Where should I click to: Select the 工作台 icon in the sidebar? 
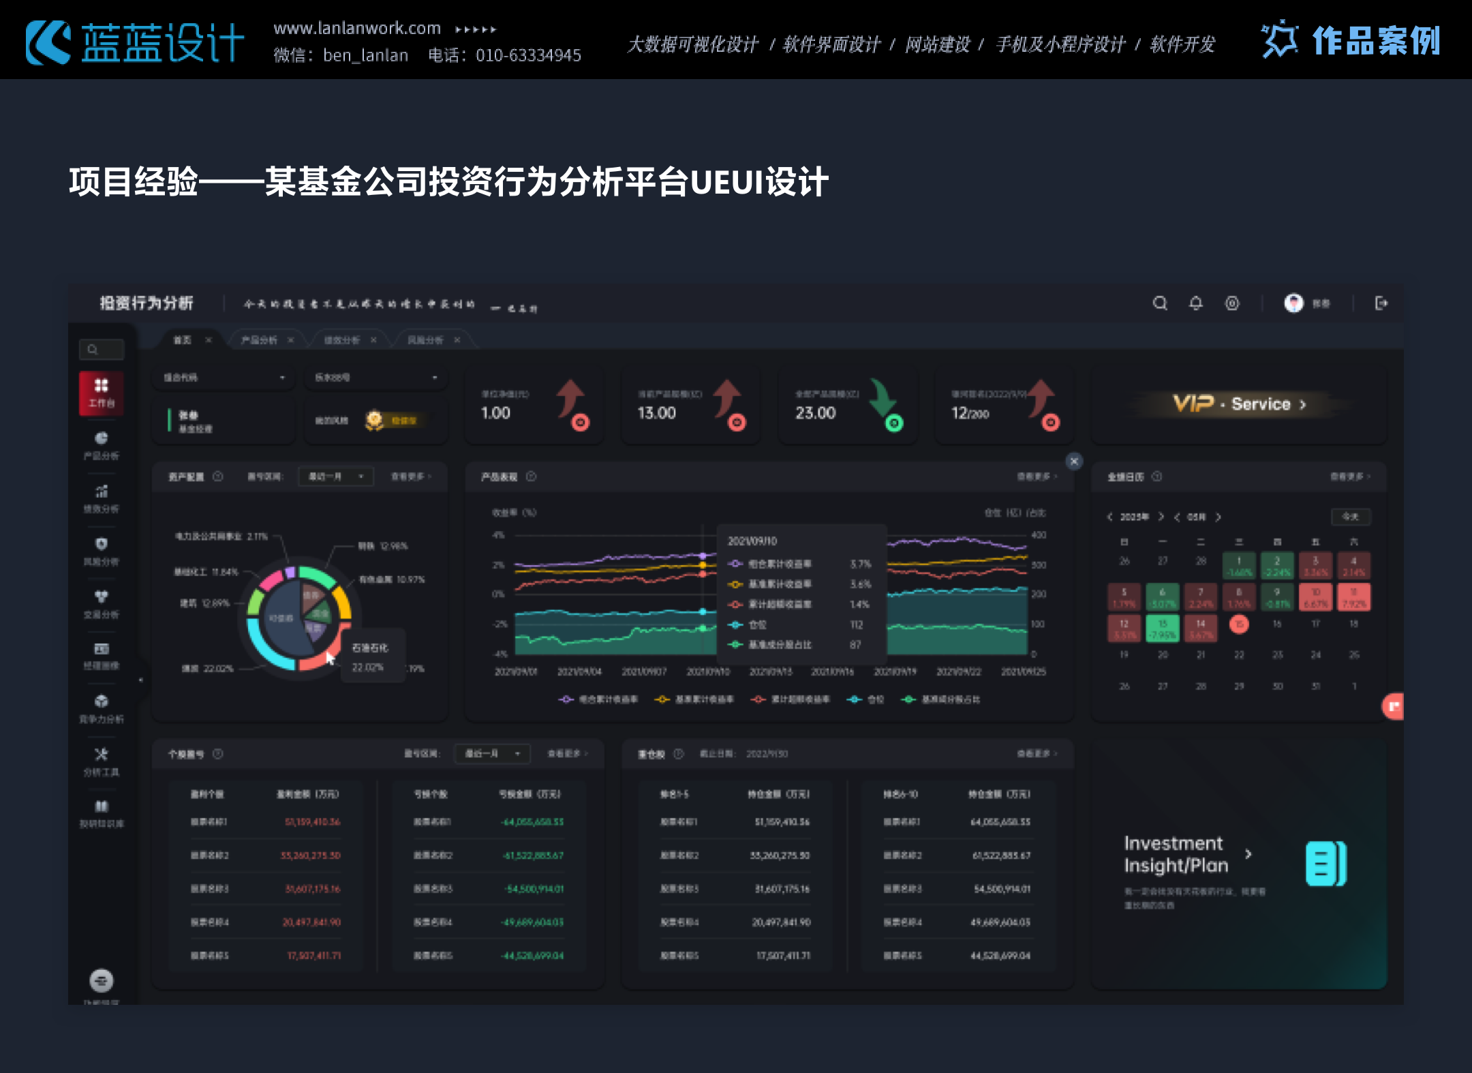pyautogui.click(x=101, y=393)
